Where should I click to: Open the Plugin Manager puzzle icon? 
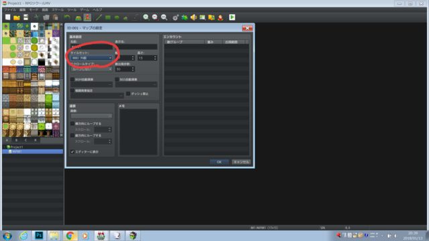pyautogui.click(x=185, y=17)
